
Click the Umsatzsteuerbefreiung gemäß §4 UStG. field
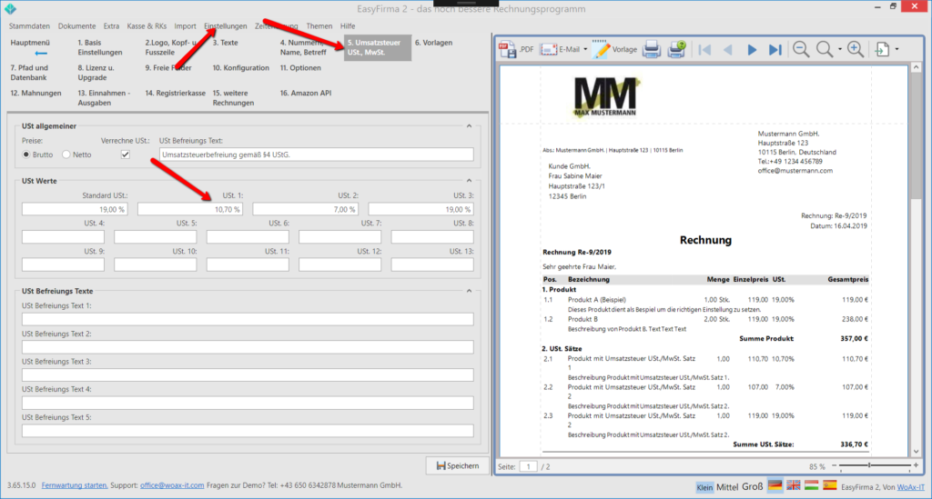tap(316, 155)
